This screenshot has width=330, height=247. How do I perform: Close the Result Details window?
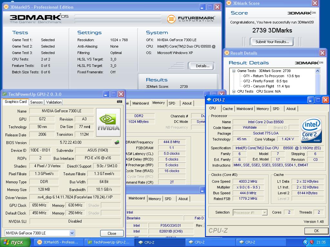click(322, 53)
